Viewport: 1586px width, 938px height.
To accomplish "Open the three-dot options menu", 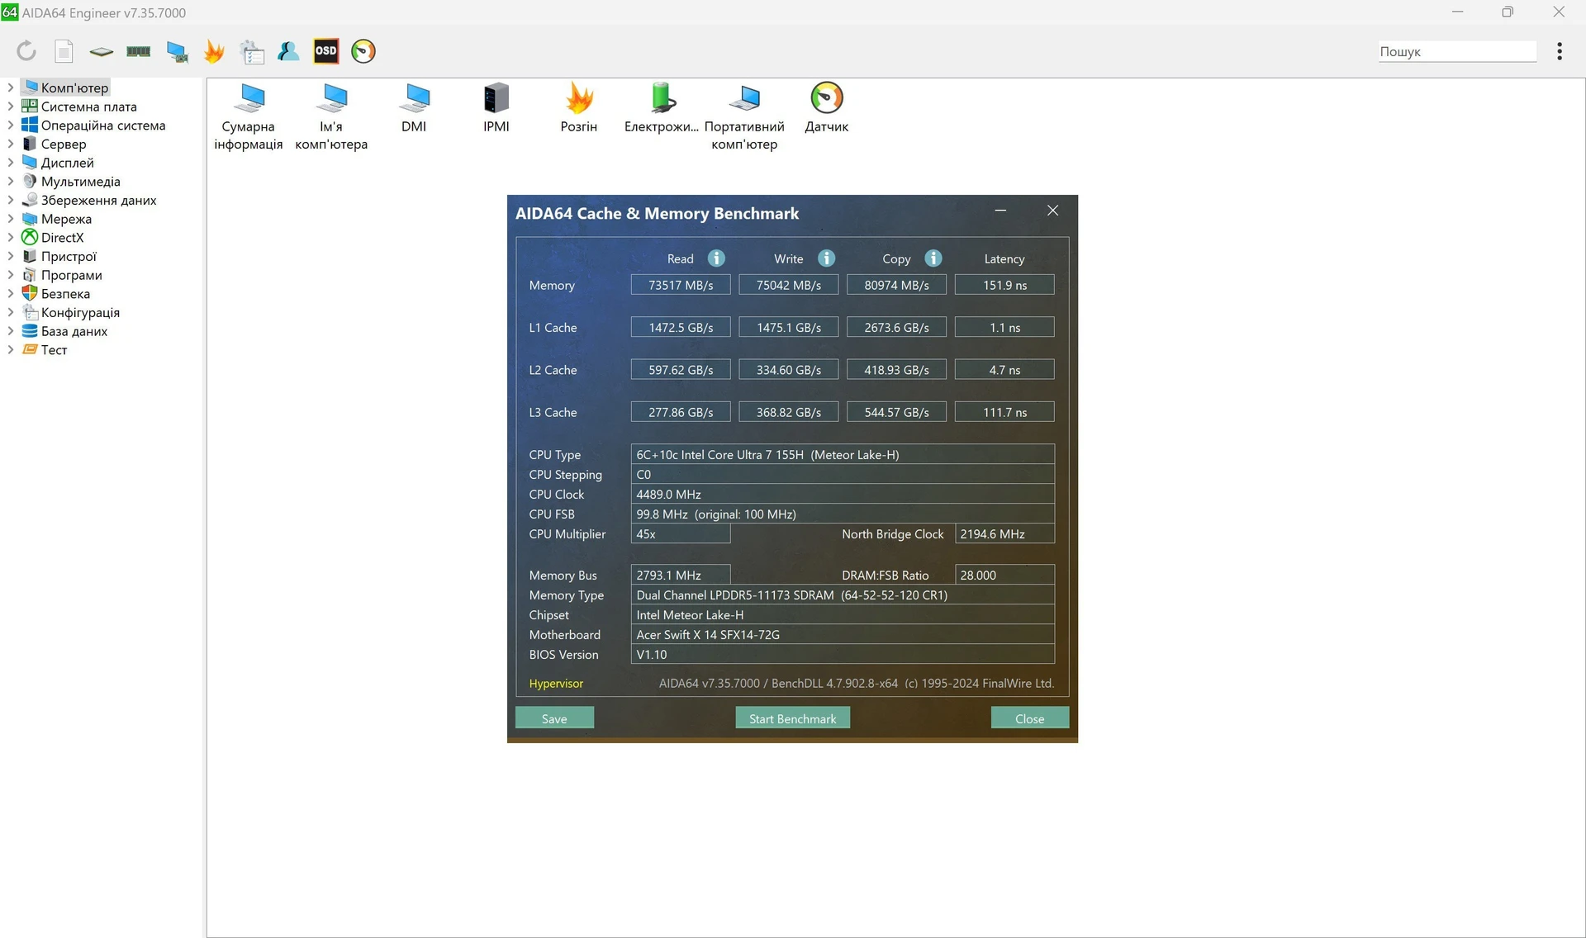I will tap(1560, 51).
